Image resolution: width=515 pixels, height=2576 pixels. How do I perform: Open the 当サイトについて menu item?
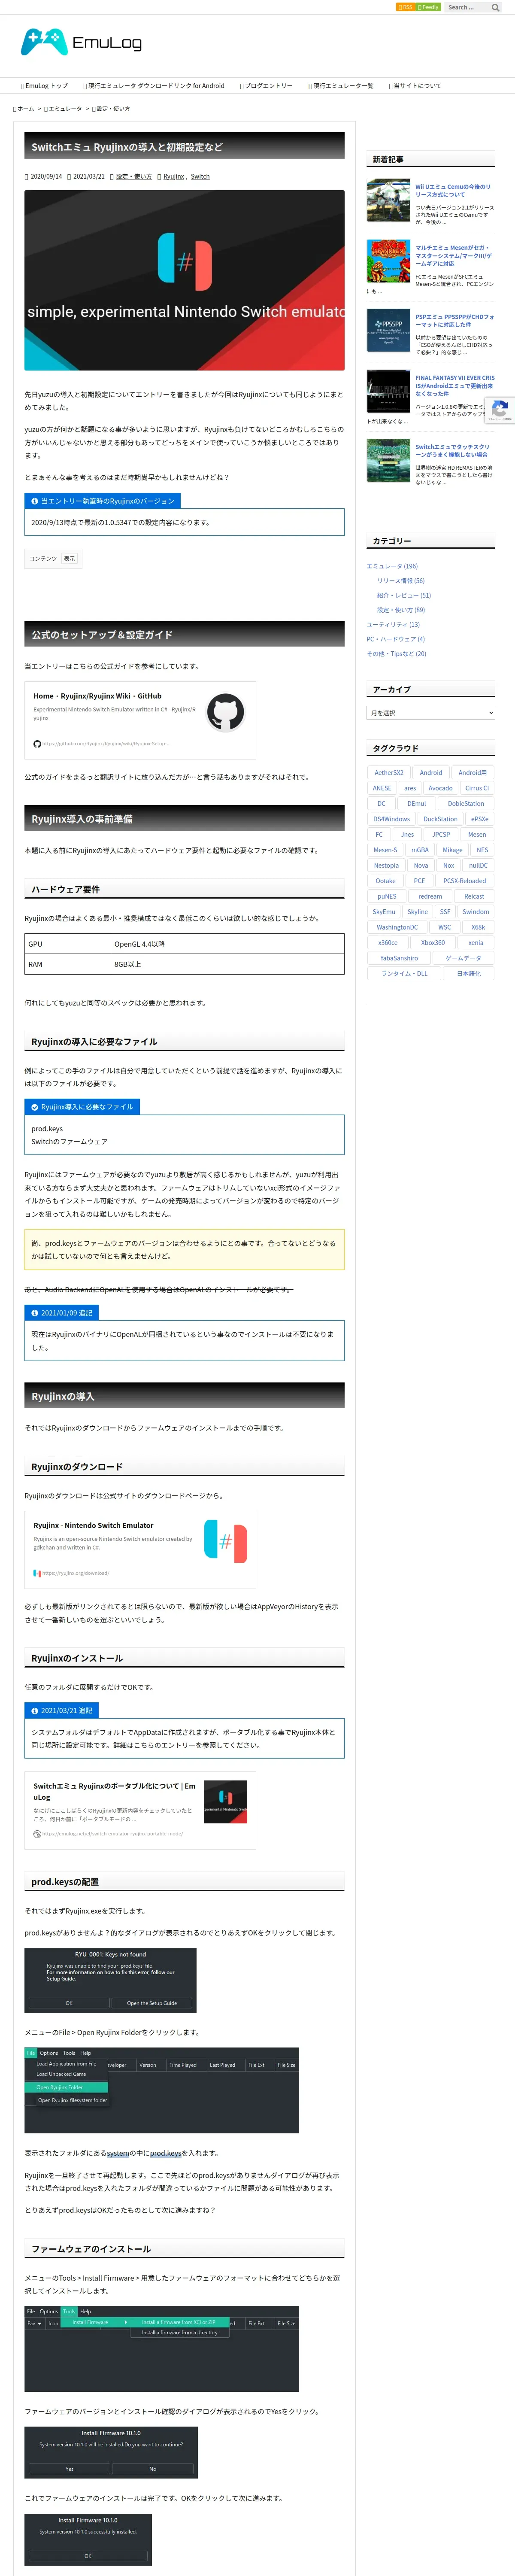coord(414,85)
